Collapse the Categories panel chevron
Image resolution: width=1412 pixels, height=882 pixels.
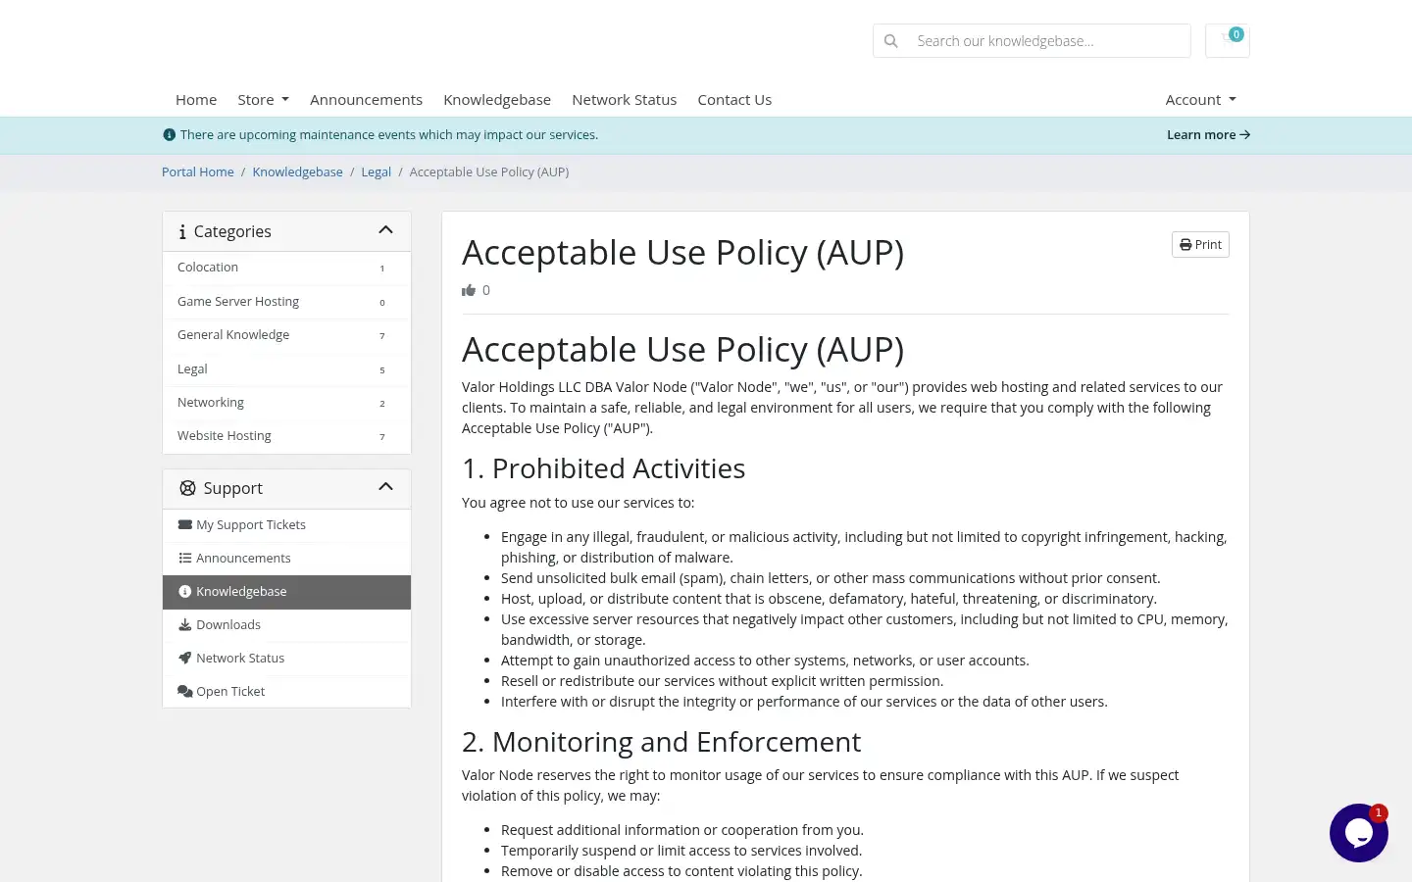point(385,230)
